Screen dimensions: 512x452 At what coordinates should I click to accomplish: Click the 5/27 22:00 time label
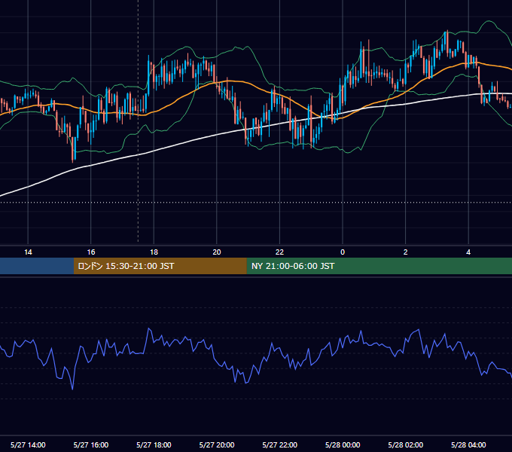(280, 444)
